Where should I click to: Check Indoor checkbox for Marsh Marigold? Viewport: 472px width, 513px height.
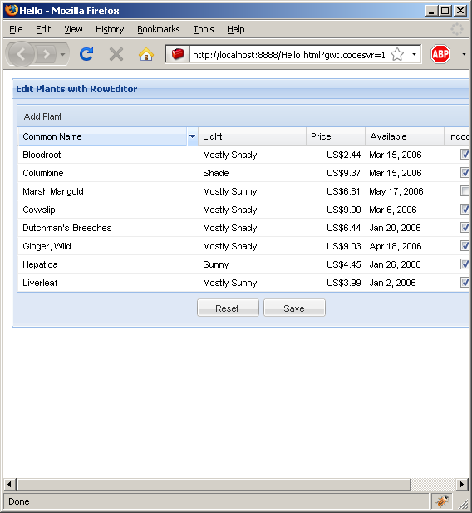point(465,191)
